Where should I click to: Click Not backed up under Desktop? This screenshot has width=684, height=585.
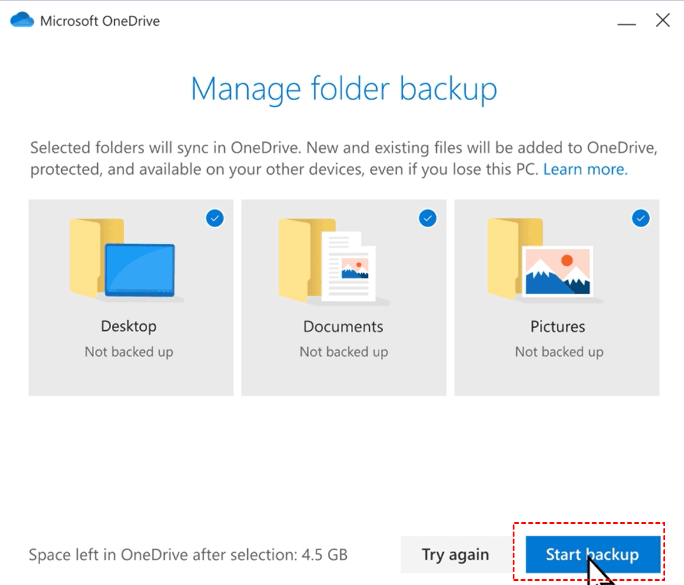[129, 352]
